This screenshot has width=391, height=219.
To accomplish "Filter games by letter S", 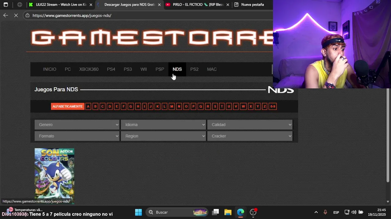I will click(215, 106).
